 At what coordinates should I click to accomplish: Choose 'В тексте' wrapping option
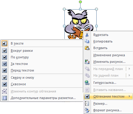(42, 43)
